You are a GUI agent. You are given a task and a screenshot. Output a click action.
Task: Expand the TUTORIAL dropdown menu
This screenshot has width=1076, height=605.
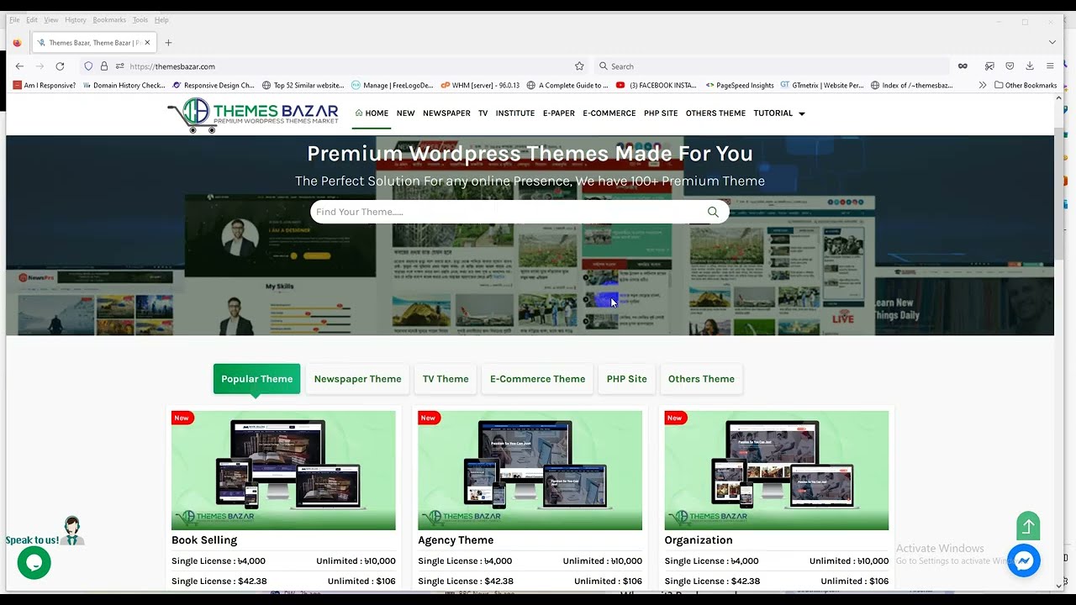click(779, 113)
